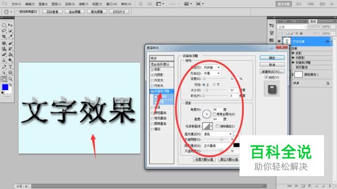Select the Eyedropper tool
The height and width of the screenshot is (189, 337).
pyautogui.click(x=10, y=37)
